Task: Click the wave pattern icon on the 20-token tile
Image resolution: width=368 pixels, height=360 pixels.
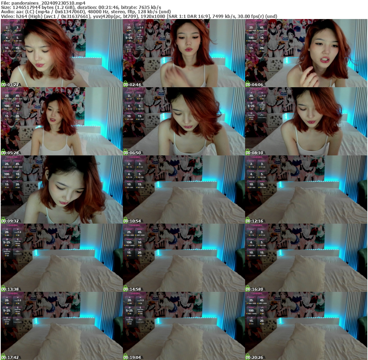Action: click(x=262, y=45)
